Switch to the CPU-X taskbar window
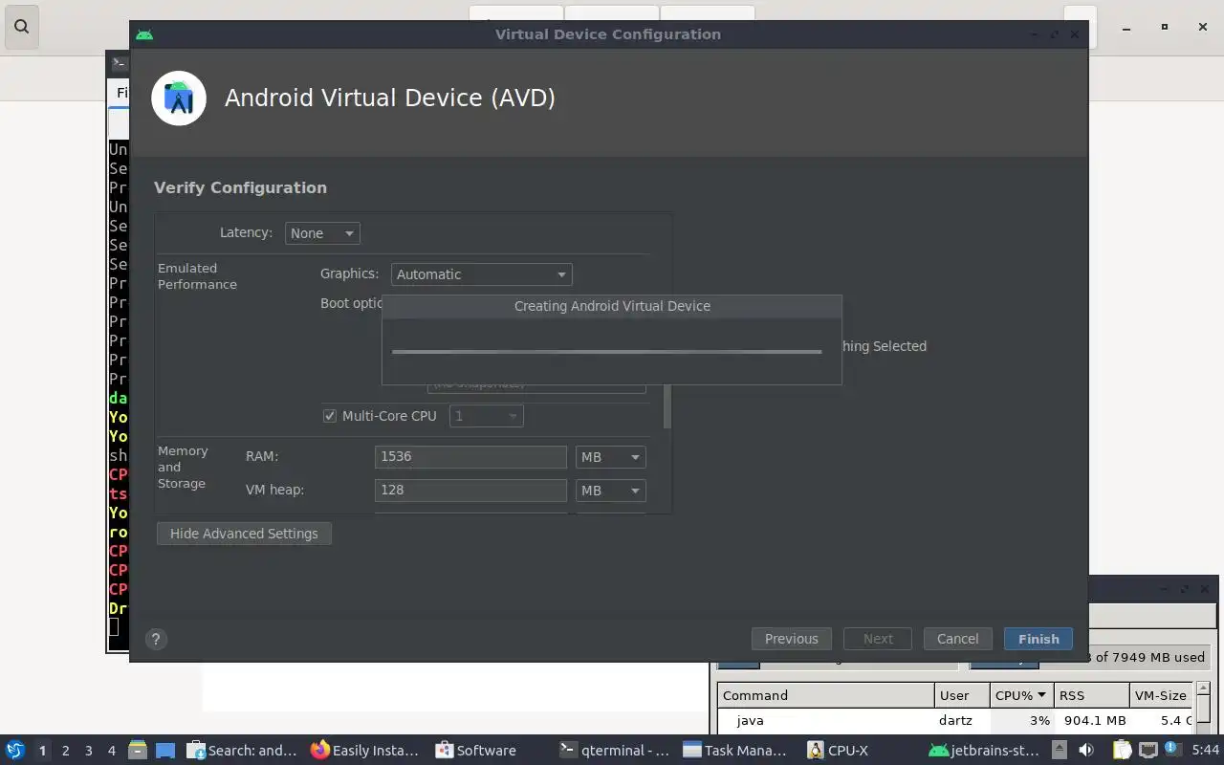The width and height of the screenshot is (1224, 765). pos(838,750)
